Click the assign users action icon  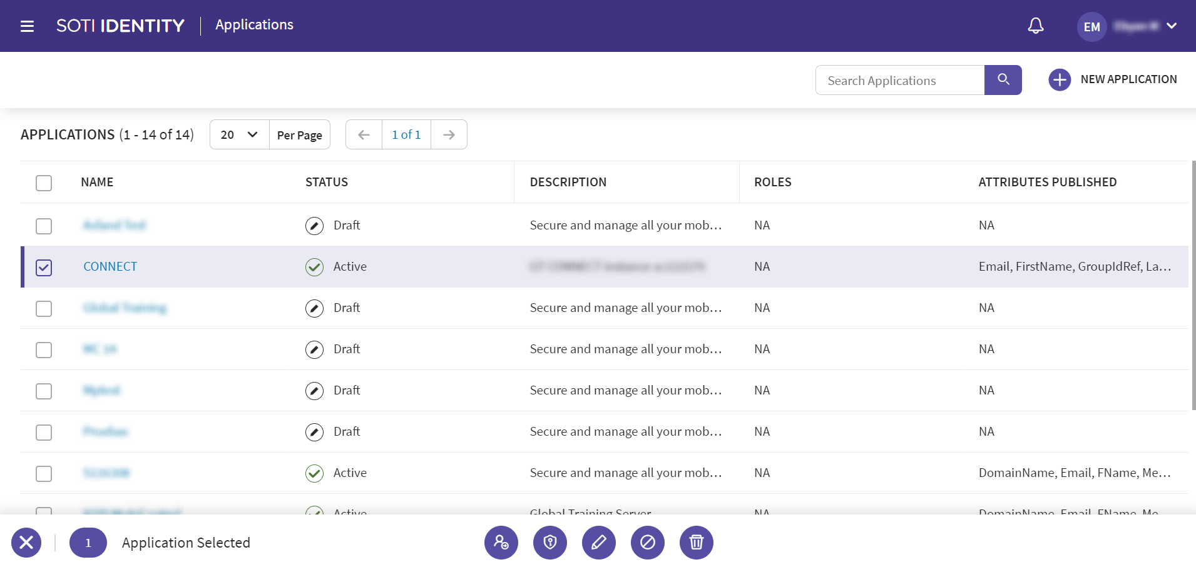click(x=501, y=542)
